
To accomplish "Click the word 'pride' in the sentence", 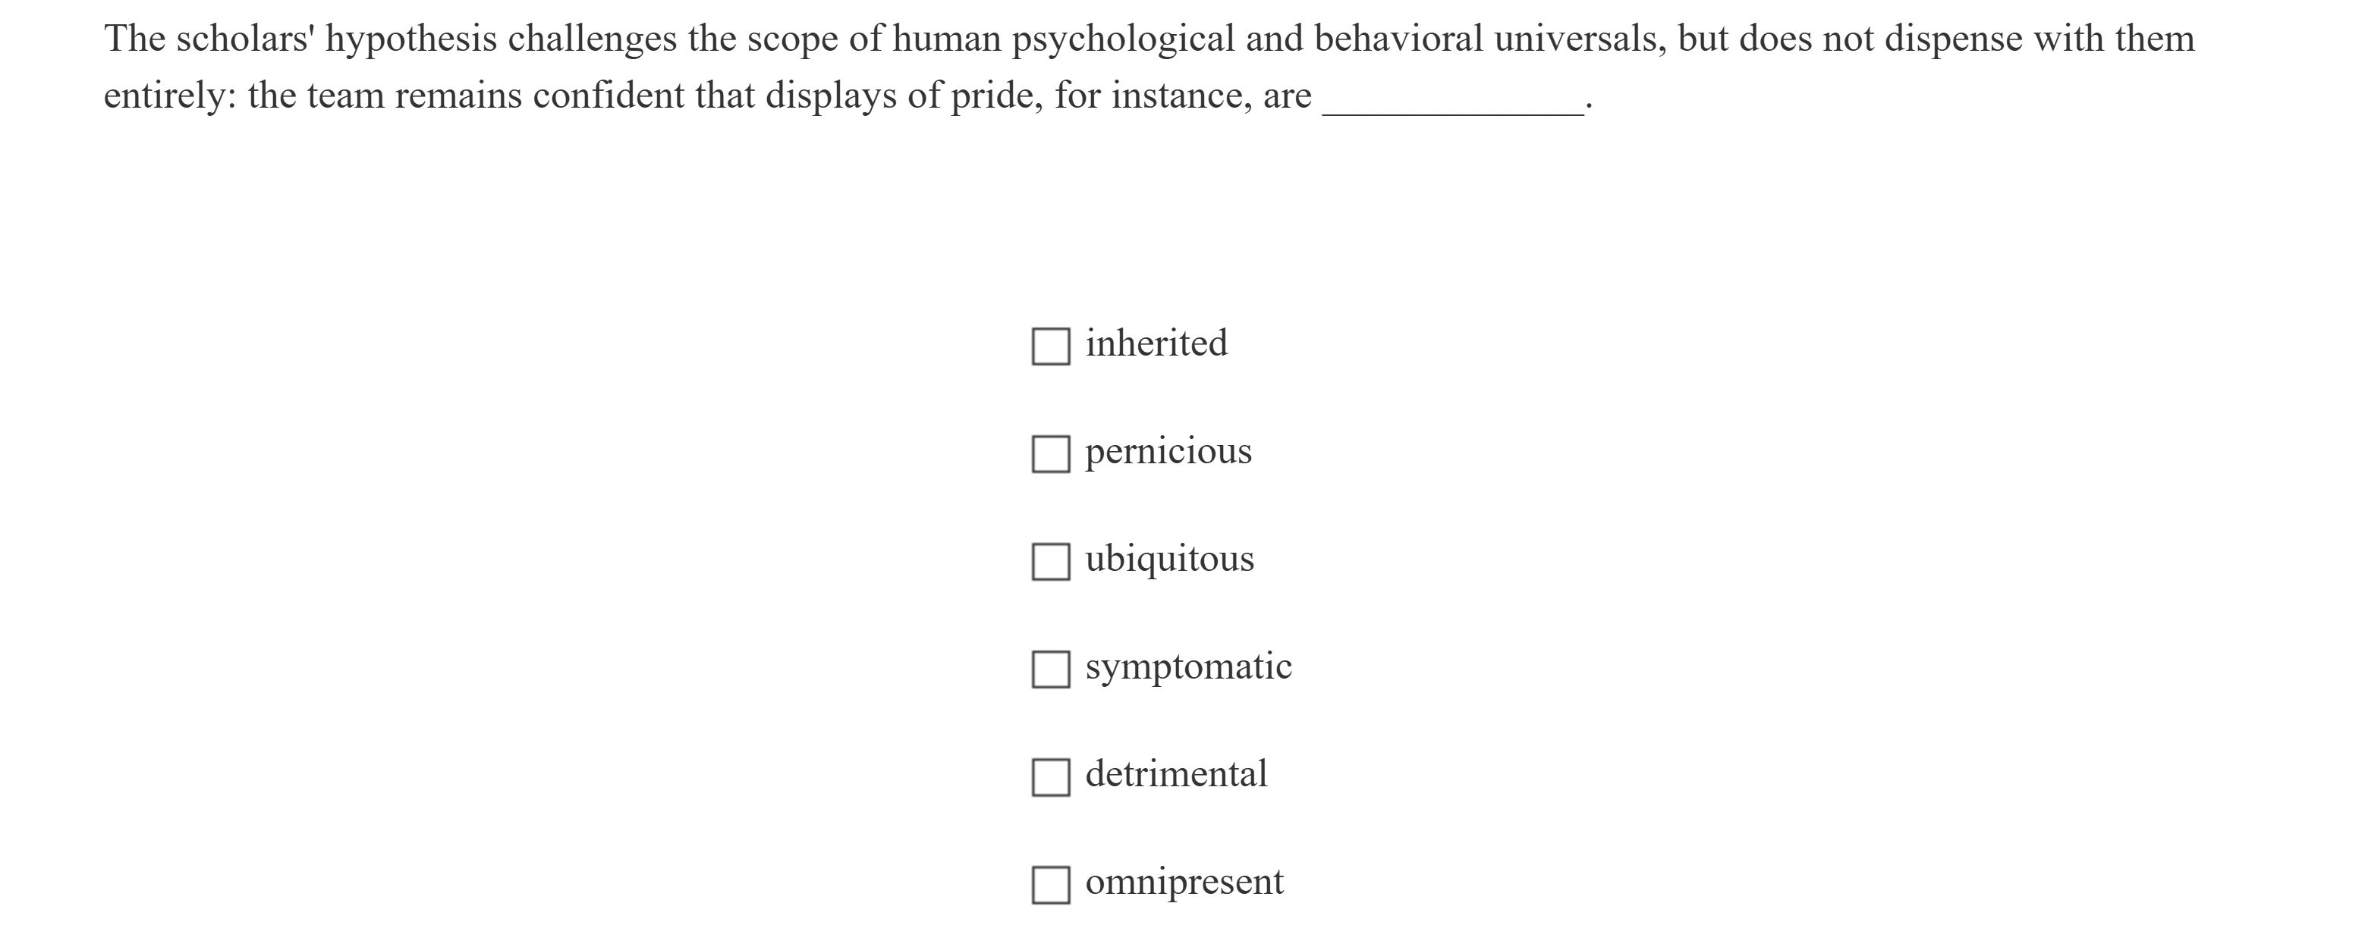I will pyautogui.click(x=995, y=96).
